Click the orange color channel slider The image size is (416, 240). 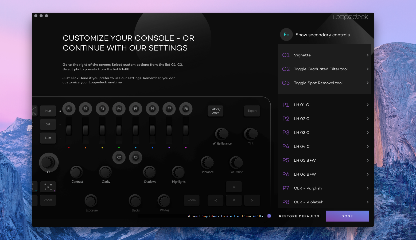(x=85, y=130)
